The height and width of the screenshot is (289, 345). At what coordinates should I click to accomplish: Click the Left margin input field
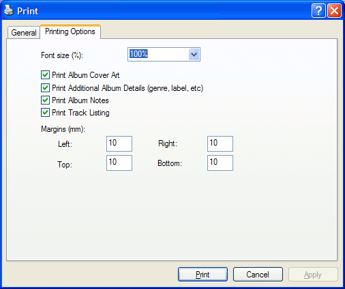(119, 143)
